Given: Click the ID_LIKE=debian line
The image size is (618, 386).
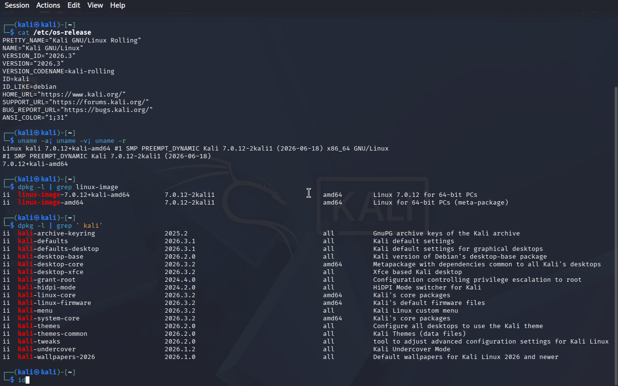Looking at the screenshot, I should coord(29,87).
